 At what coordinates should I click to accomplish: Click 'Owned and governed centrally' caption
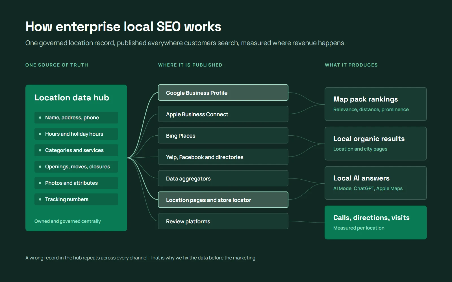[x=68, y=221]
